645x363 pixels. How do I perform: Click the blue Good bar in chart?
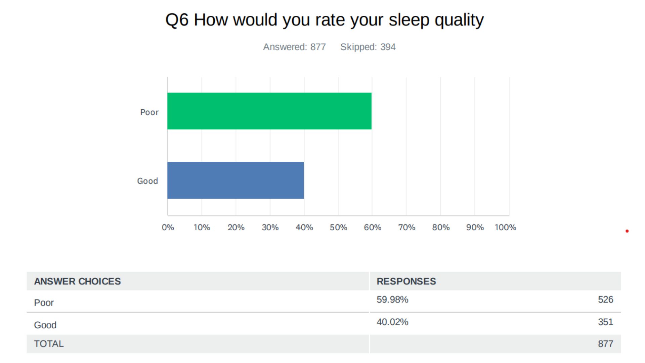click(235, 180)
